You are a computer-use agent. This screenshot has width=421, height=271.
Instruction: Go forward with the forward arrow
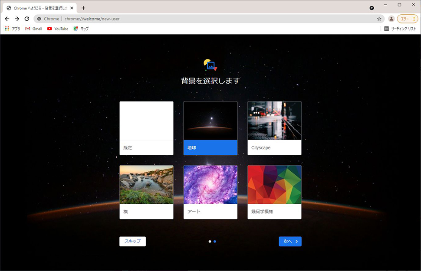coord(17,19)
